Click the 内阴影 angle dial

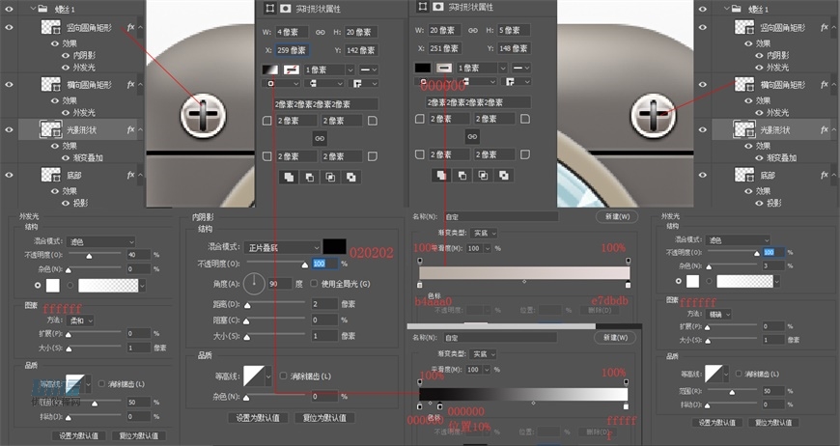coord(254,283)
